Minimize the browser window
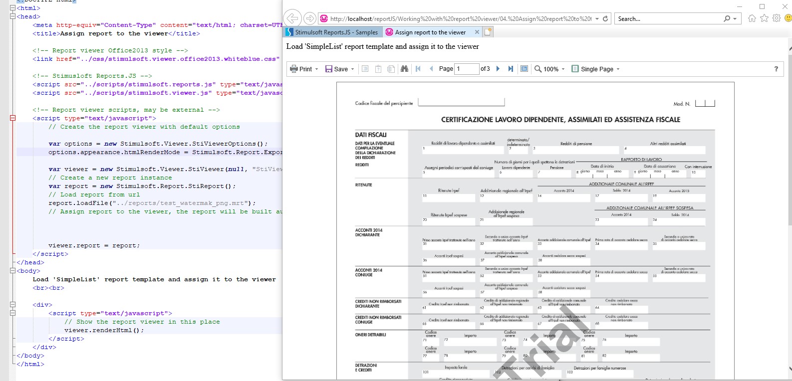 click(x=740, y=6)
